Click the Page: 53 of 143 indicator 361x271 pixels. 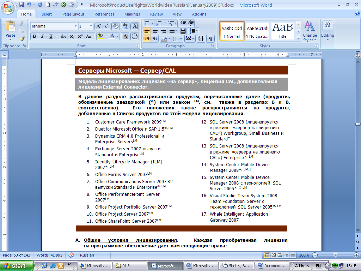(17, 255)
